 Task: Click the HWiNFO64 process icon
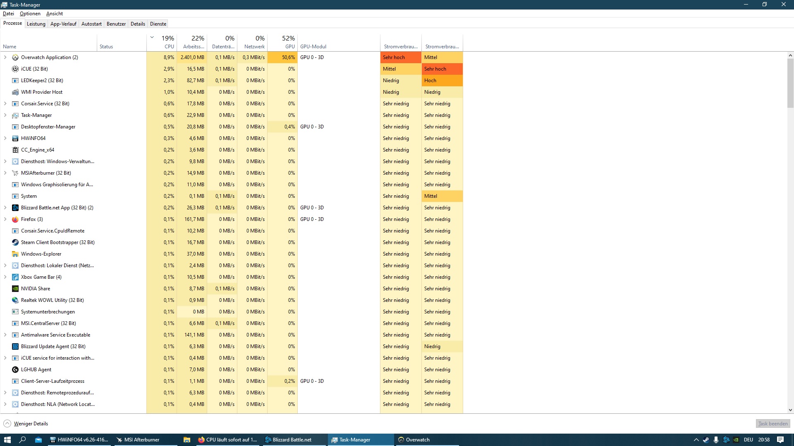click(x=15, y=138)
